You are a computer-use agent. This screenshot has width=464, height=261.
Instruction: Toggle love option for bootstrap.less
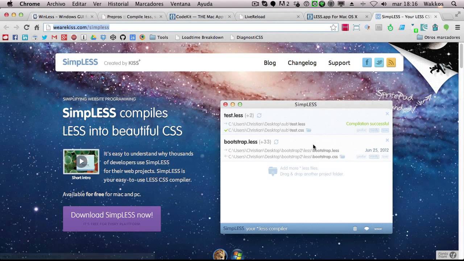(385, 157)
